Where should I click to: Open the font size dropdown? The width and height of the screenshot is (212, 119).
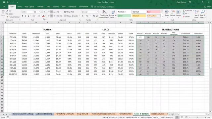39,12
